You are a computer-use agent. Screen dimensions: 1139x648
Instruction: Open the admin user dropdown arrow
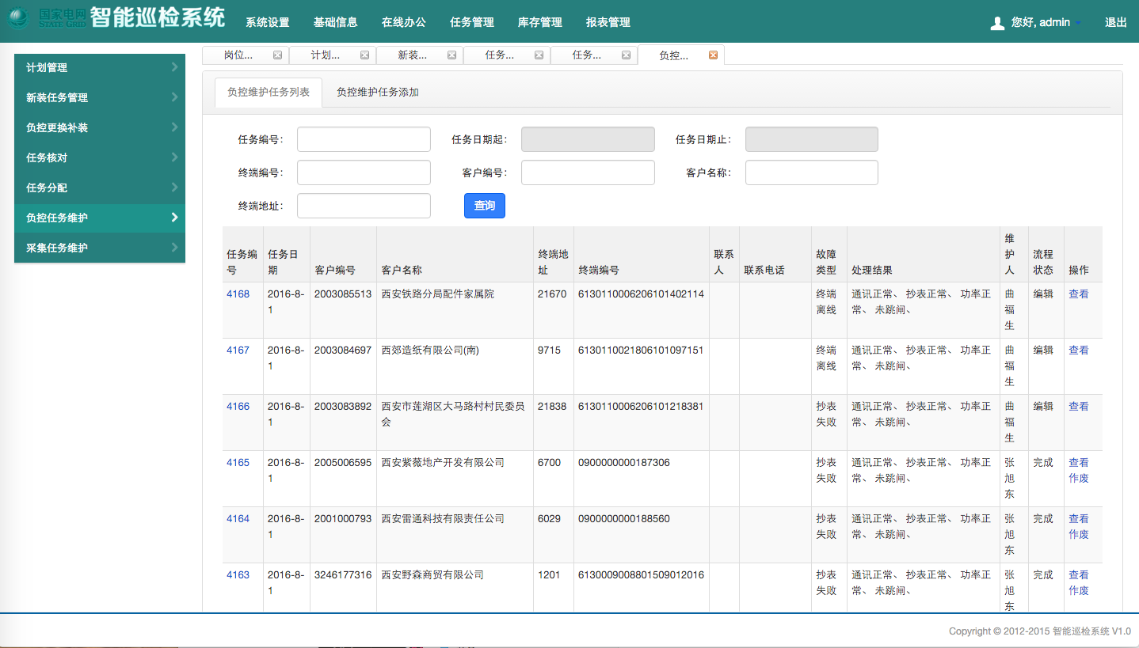tap(1078, 23)
